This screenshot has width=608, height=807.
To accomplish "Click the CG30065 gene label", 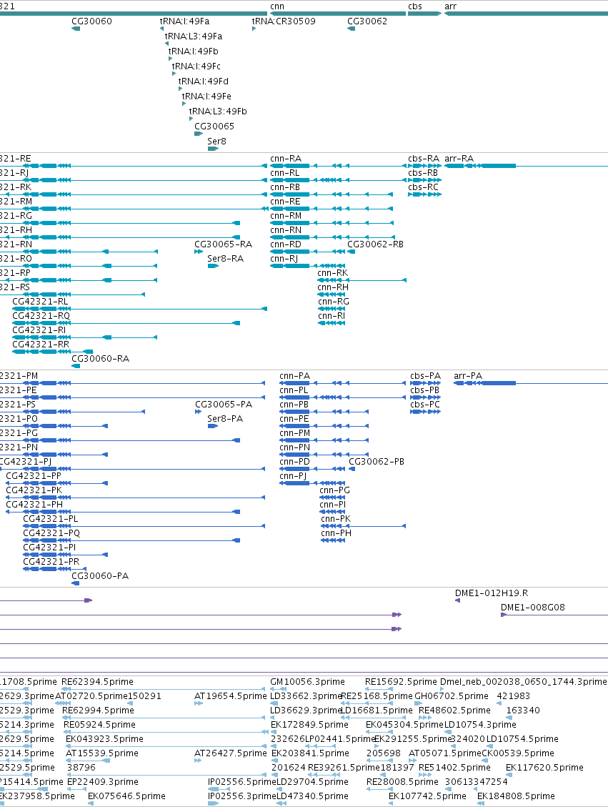I will pyautogui.click(x=214, y=126).
